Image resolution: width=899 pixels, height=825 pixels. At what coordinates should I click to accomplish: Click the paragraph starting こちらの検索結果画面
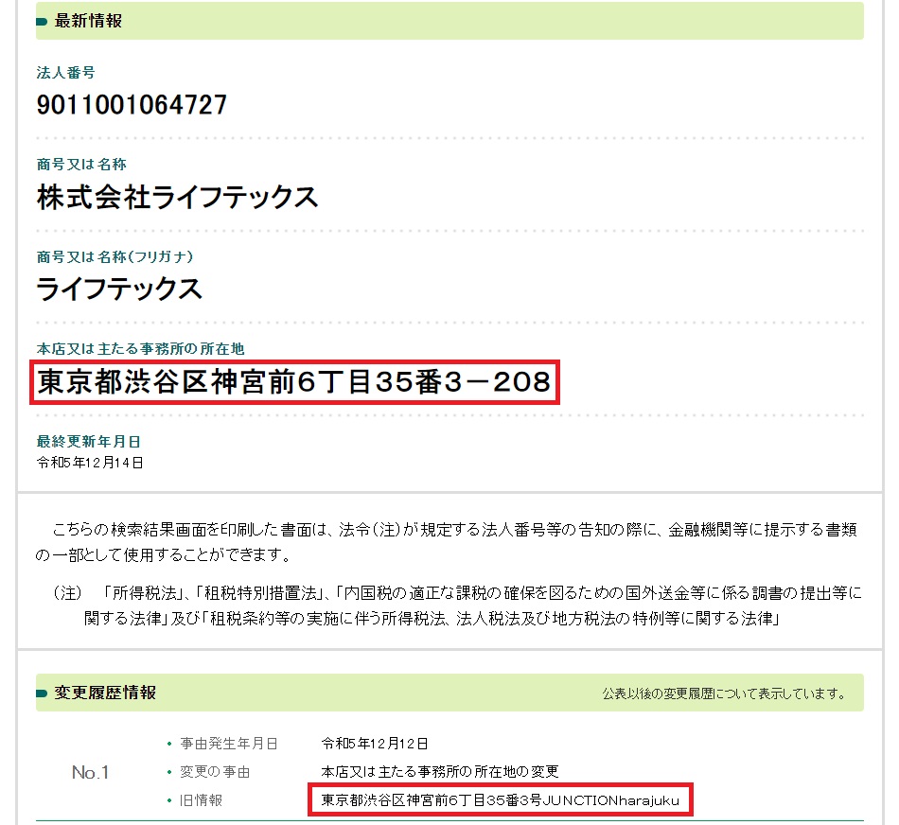point(446,542)
